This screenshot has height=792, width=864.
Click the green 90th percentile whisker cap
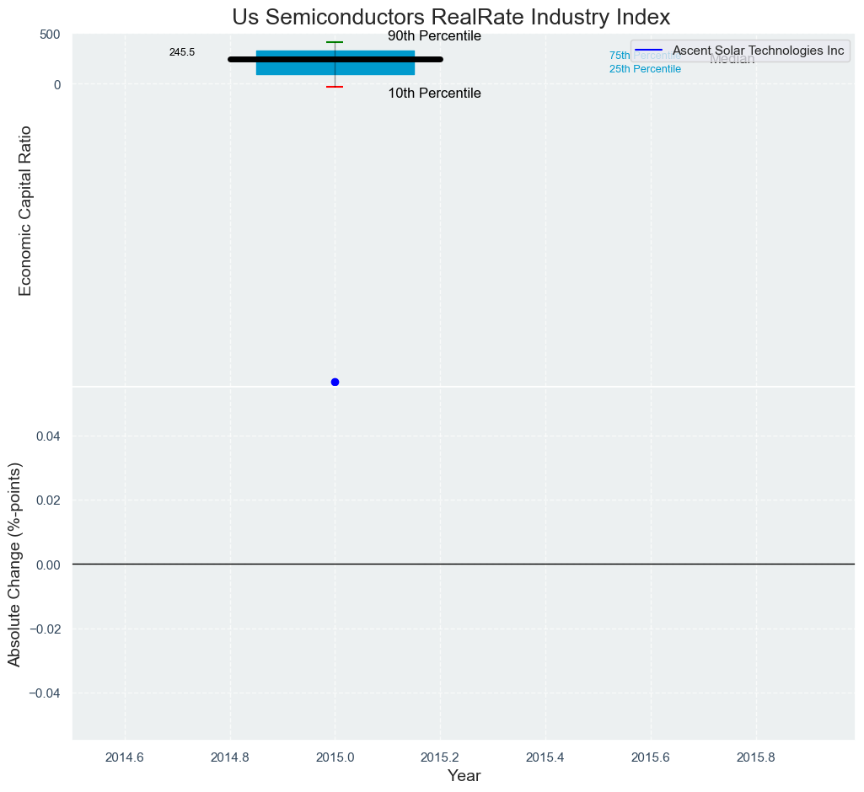335,42
